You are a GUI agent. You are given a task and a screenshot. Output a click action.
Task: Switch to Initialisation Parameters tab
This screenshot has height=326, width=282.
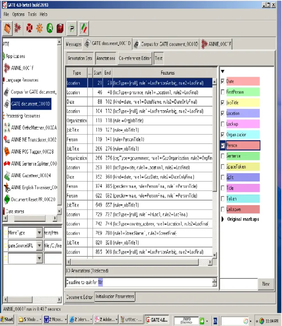(x=115, y=296)
